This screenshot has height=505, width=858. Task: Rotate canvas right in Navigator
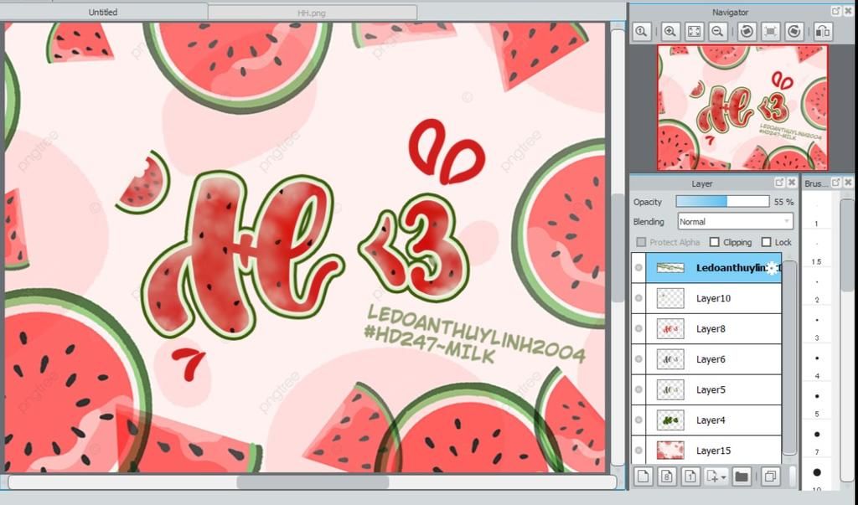click(x=795, y=31)
